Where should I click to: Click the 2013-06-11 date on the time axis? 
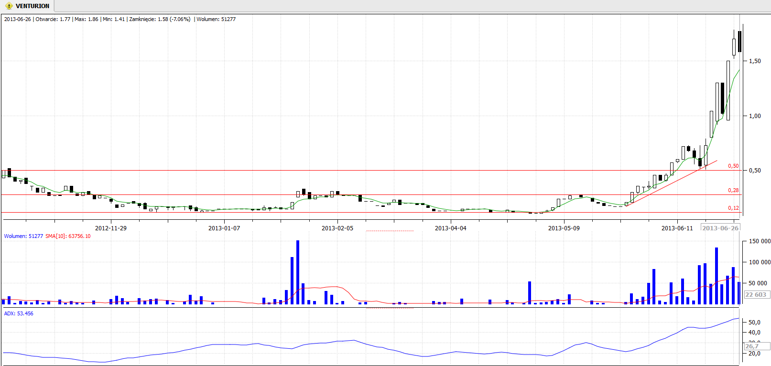pyautogui.click(x=677, y=228)
